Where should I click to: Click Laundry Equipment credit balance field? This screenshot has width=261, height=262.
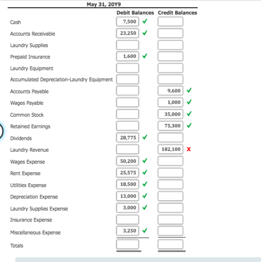pos(170,68)
